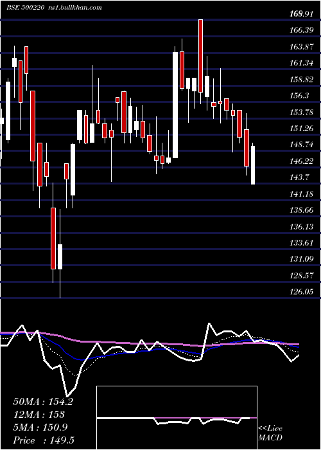Click the 161.34 price axis label
The image size is (321, 450).
301,63
